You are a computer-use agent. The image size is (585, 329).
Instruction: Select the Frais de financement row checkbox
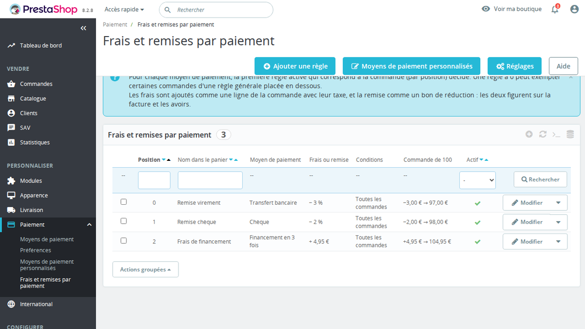tap(123, 240)
